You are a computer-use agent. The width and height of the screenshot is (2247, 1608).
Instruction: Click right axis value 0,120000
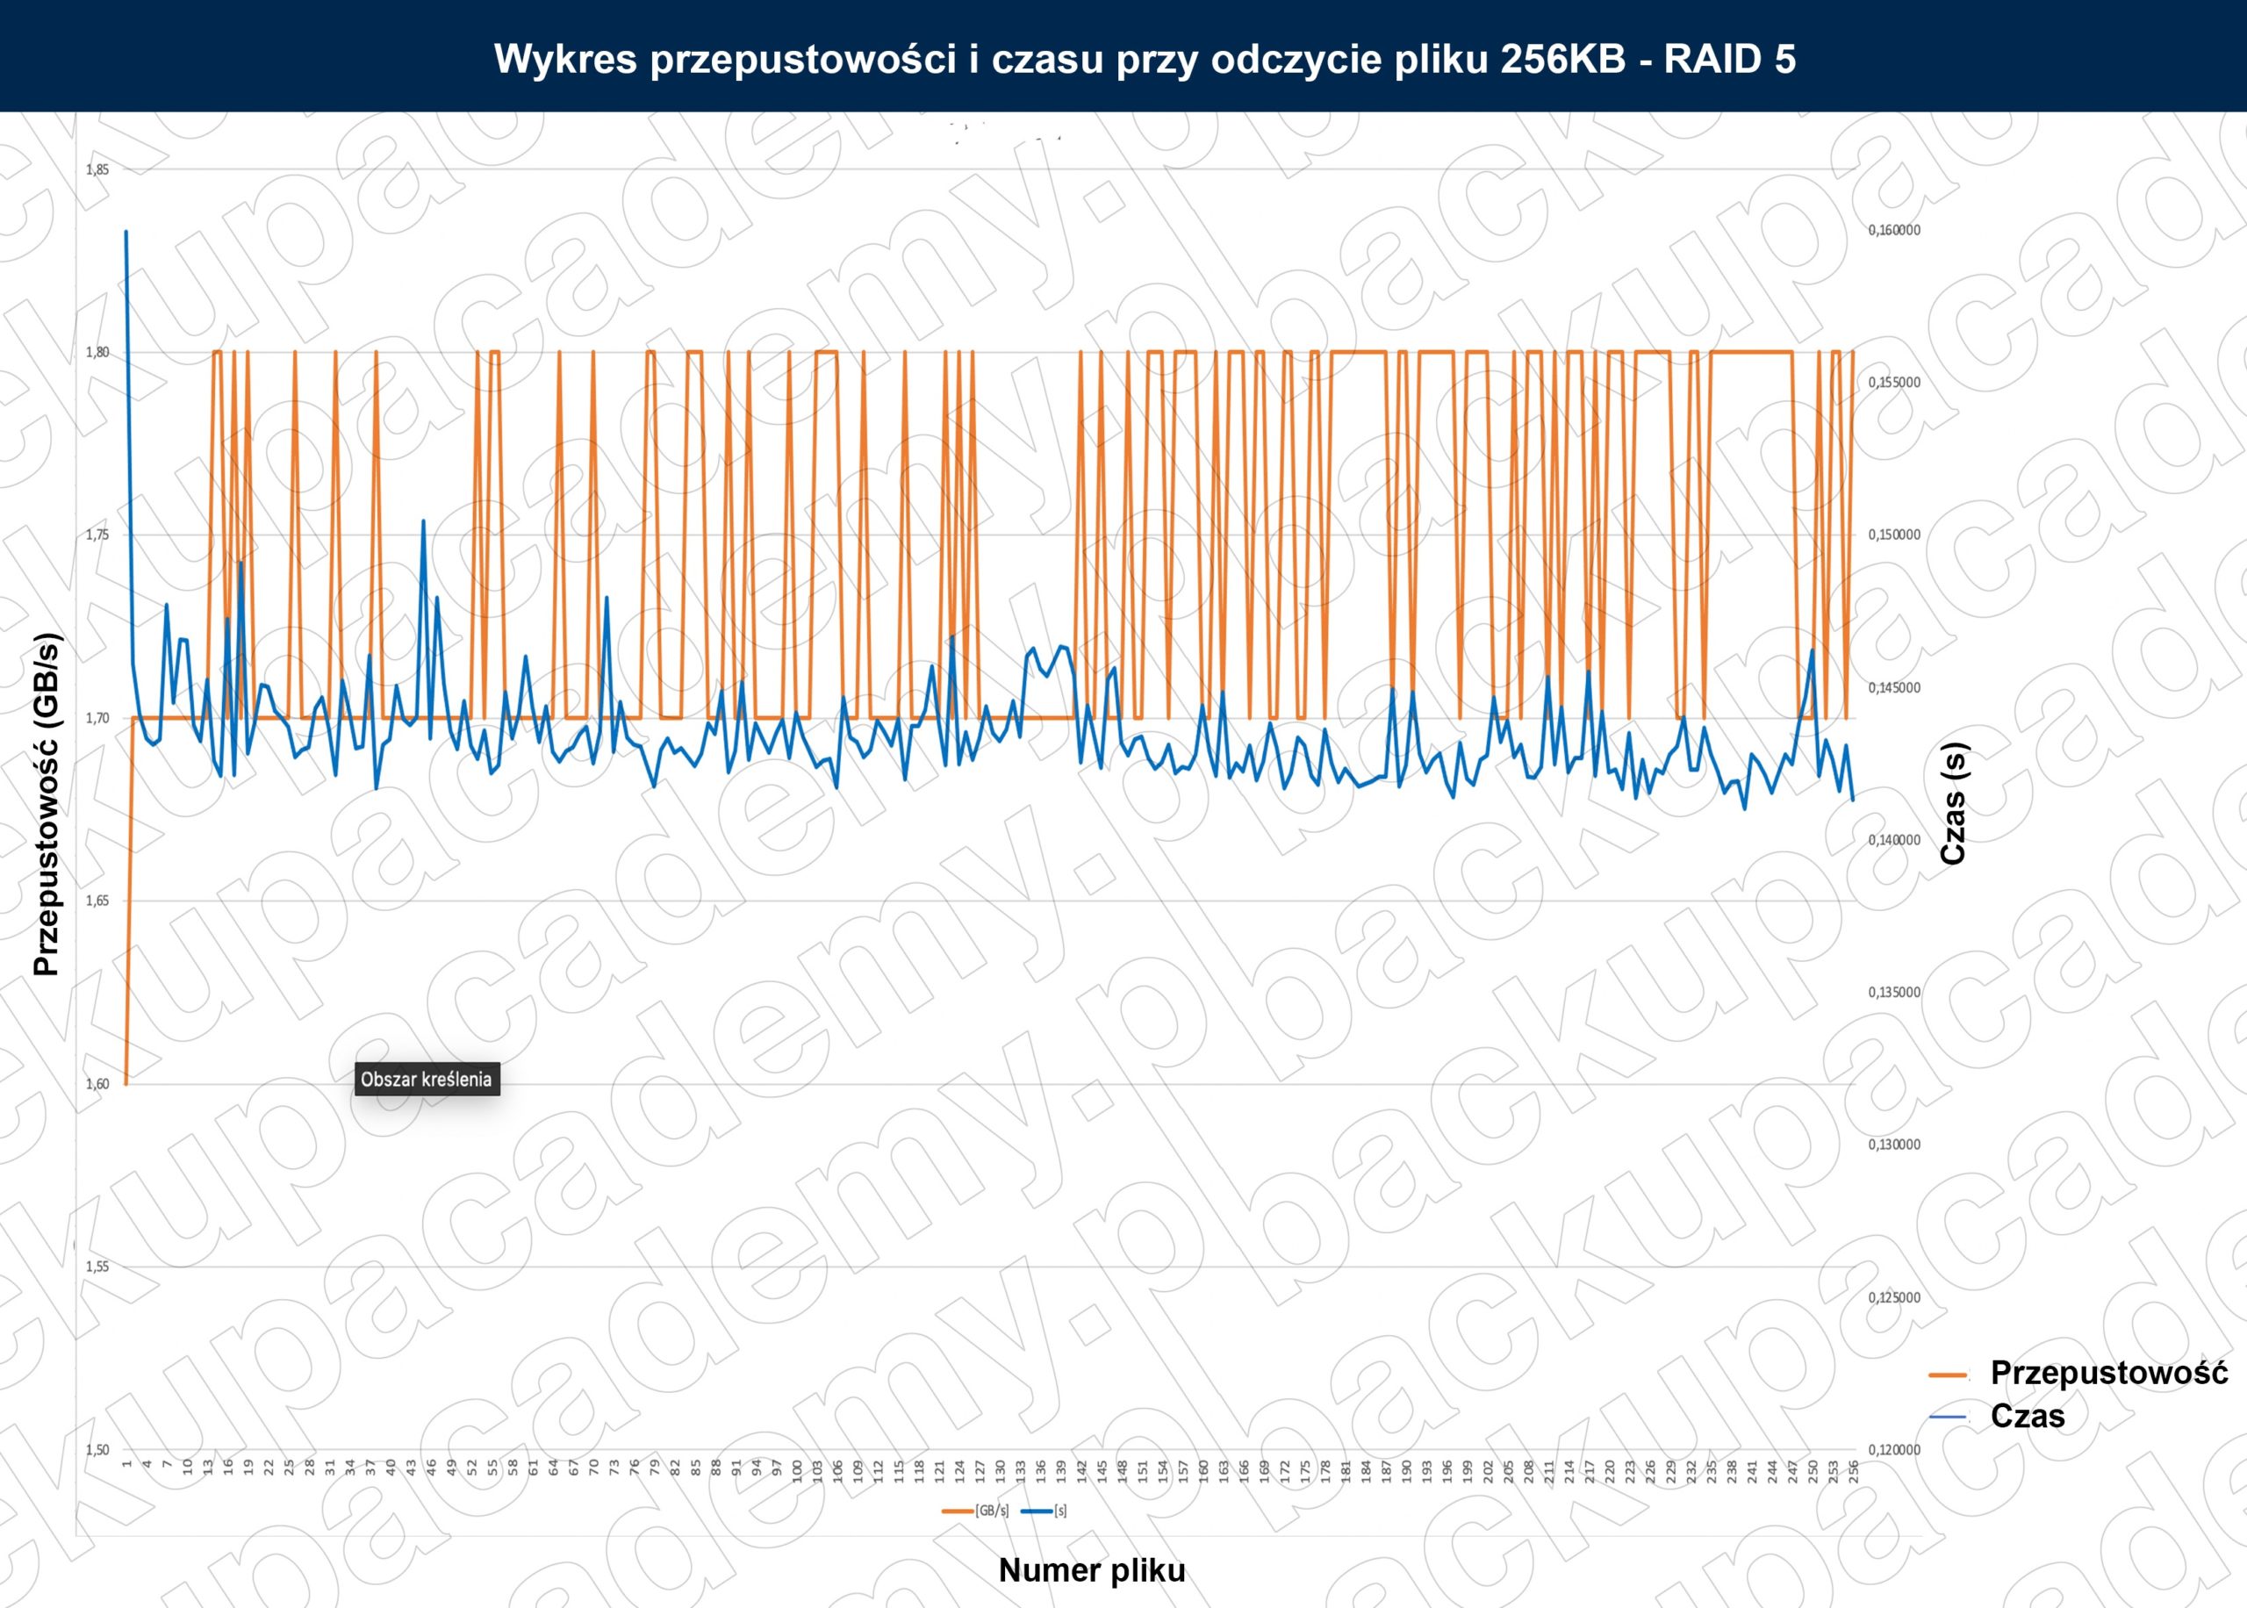[x=1895, y=1450]
